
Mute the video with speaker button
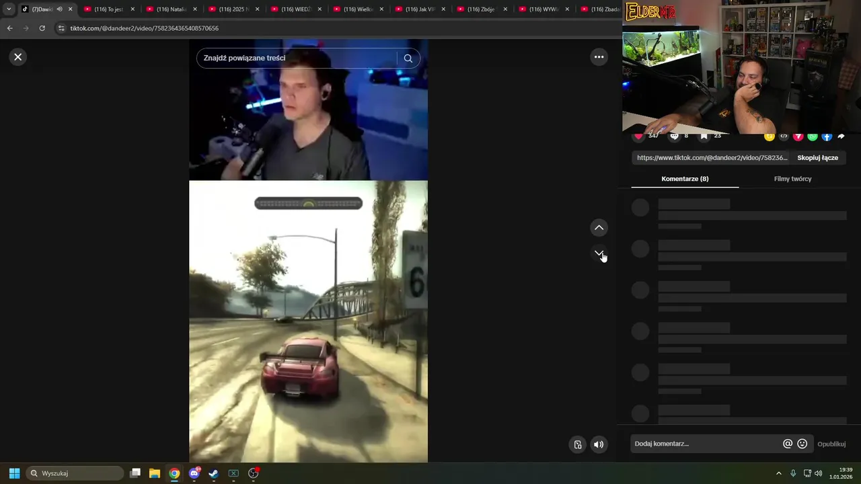coord(599,444)
